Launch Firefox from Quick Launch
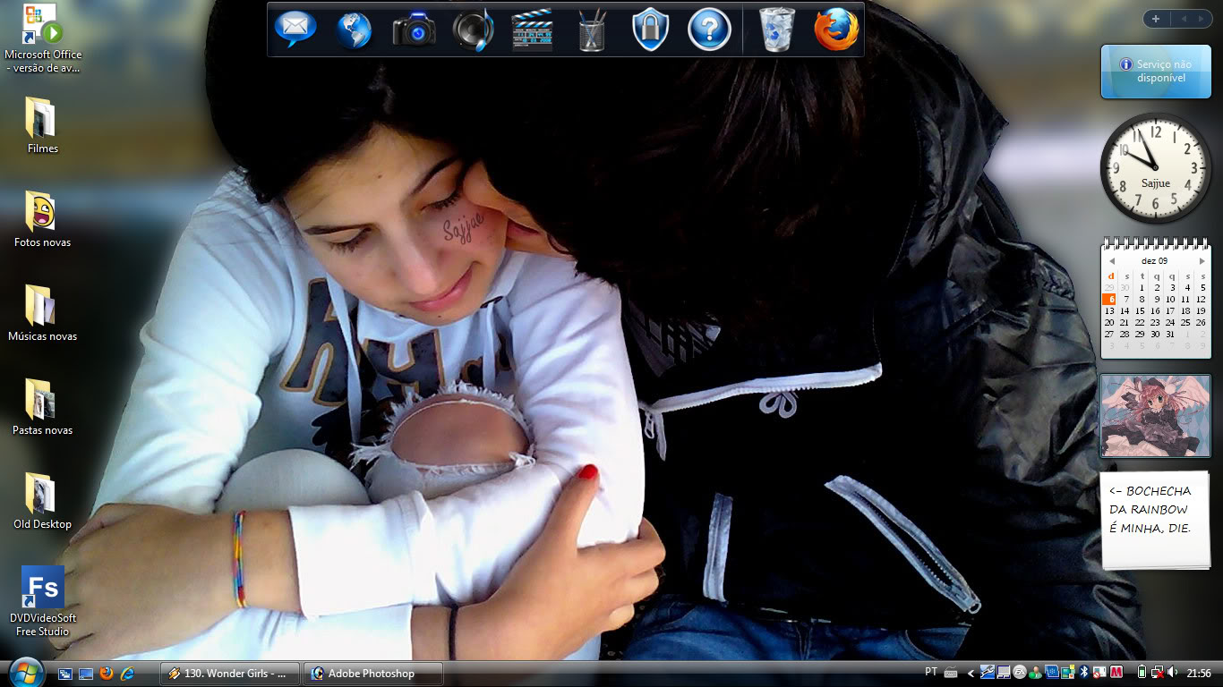Viewport: 1223px width, 687px height. pyautogui.click(x=107, y=674)
